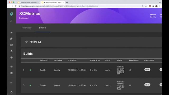Click the zoom magnifier icon in address bar
Screen dimensions: 169x95
(143, 6)
